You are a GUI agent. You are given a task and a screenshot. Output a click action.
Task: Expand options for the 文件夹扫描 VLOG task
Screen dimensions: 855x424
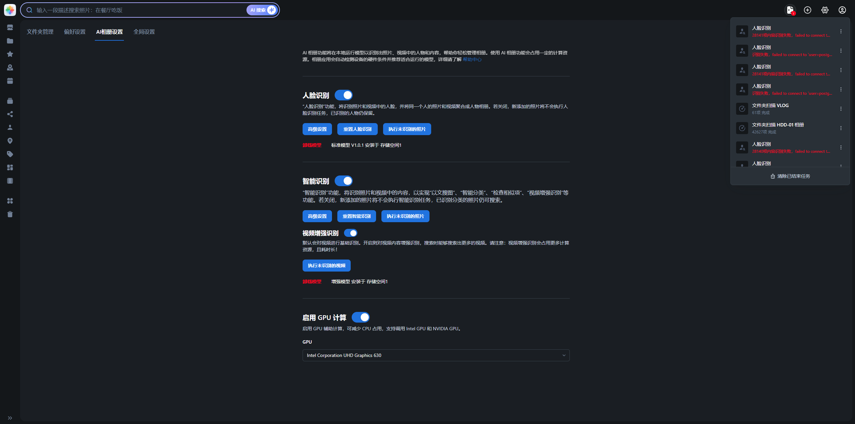[x=841, y=108]
